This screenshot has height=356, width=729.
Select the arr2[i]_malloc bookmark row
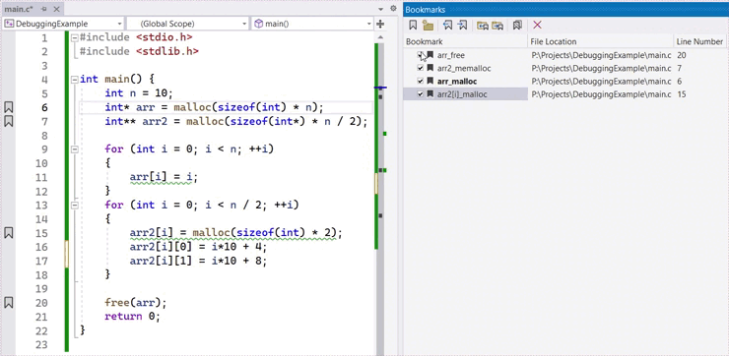(565, 94)
